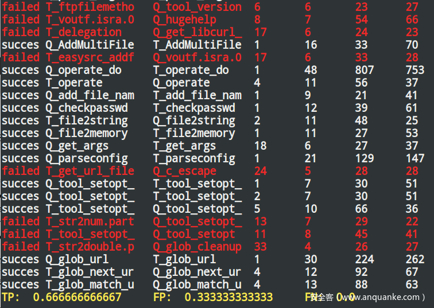Viewport: 434px width, 308px height.
Task: Select the T_ftpfilemetho function name
Action: (90, 7)
